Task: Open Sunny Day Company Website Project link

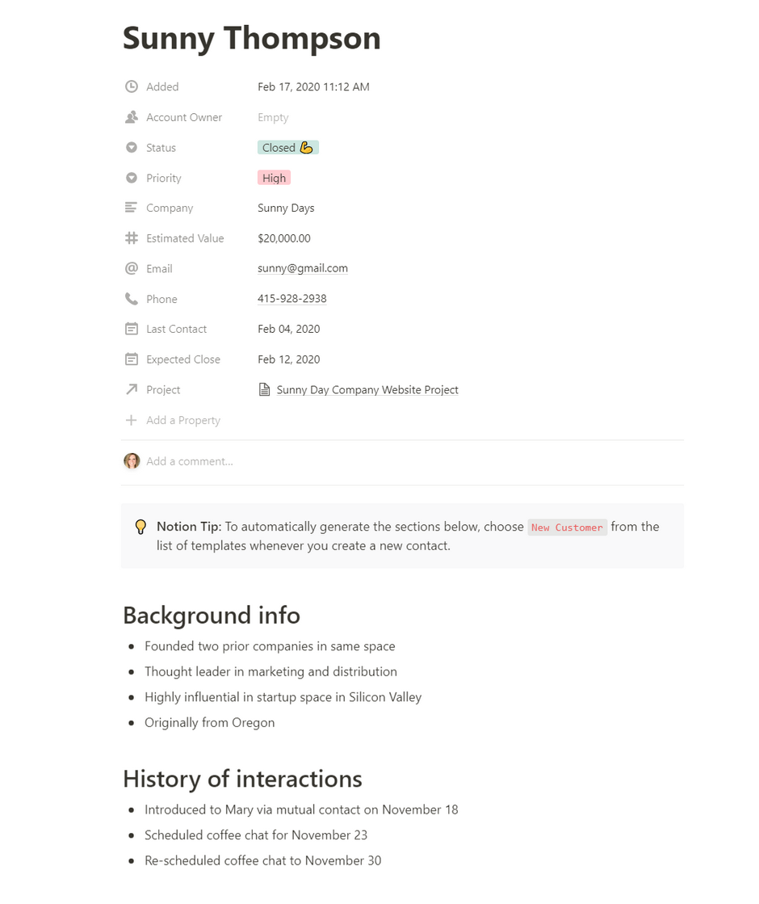Action: click(367, 390)
